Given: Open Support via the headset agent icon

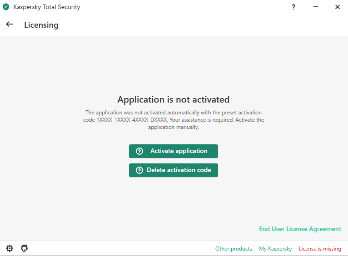Looking at the screenshot, I should [25, 248].
